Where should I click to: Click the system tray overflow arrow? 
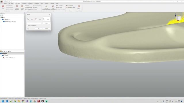[158, 101]
